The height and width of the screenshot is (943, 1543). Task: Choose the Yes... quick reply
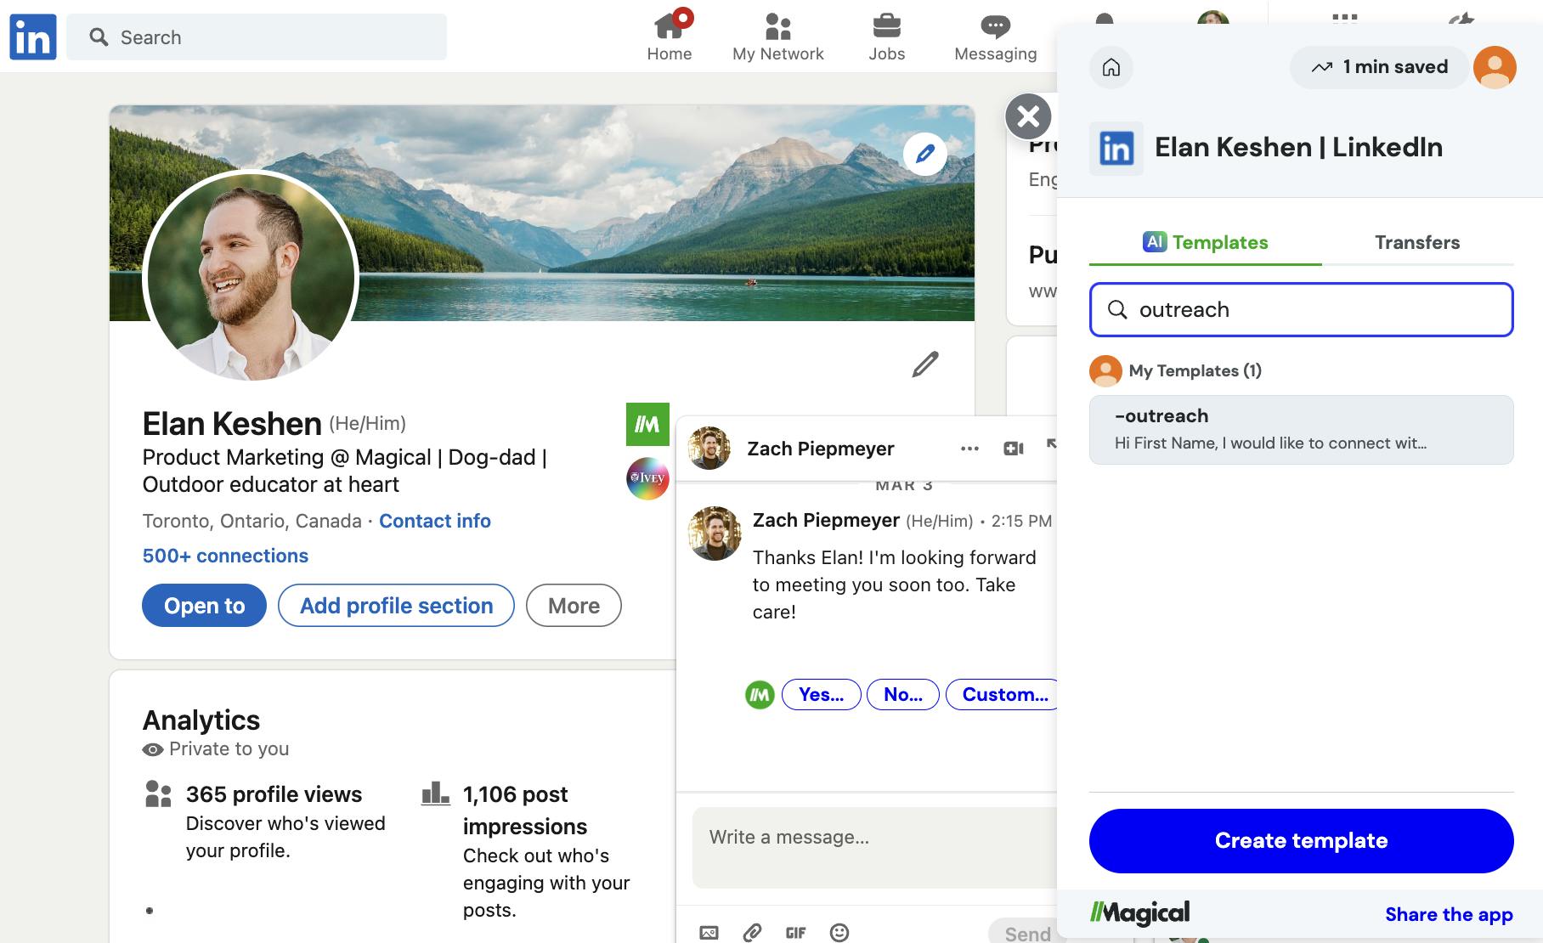821,695
